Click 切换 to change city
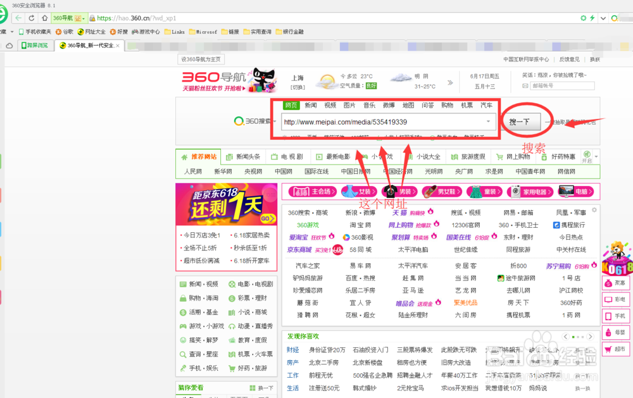 click(x=298, y=87)
